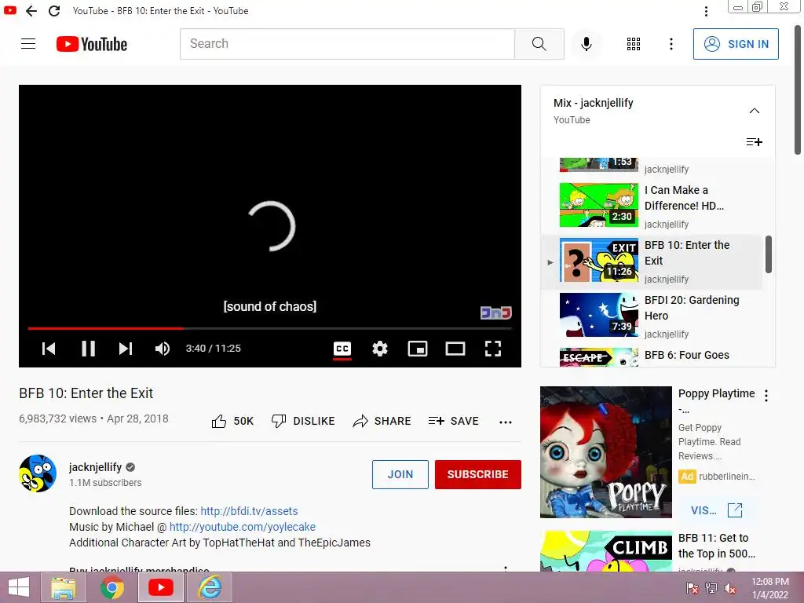Open File Explorer from the taskbar
804x603 pixels.
tap(64, 587)
